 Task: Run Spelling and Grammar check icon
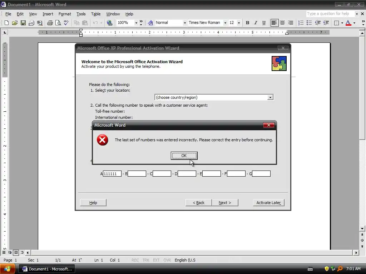(x=66, y=22)
